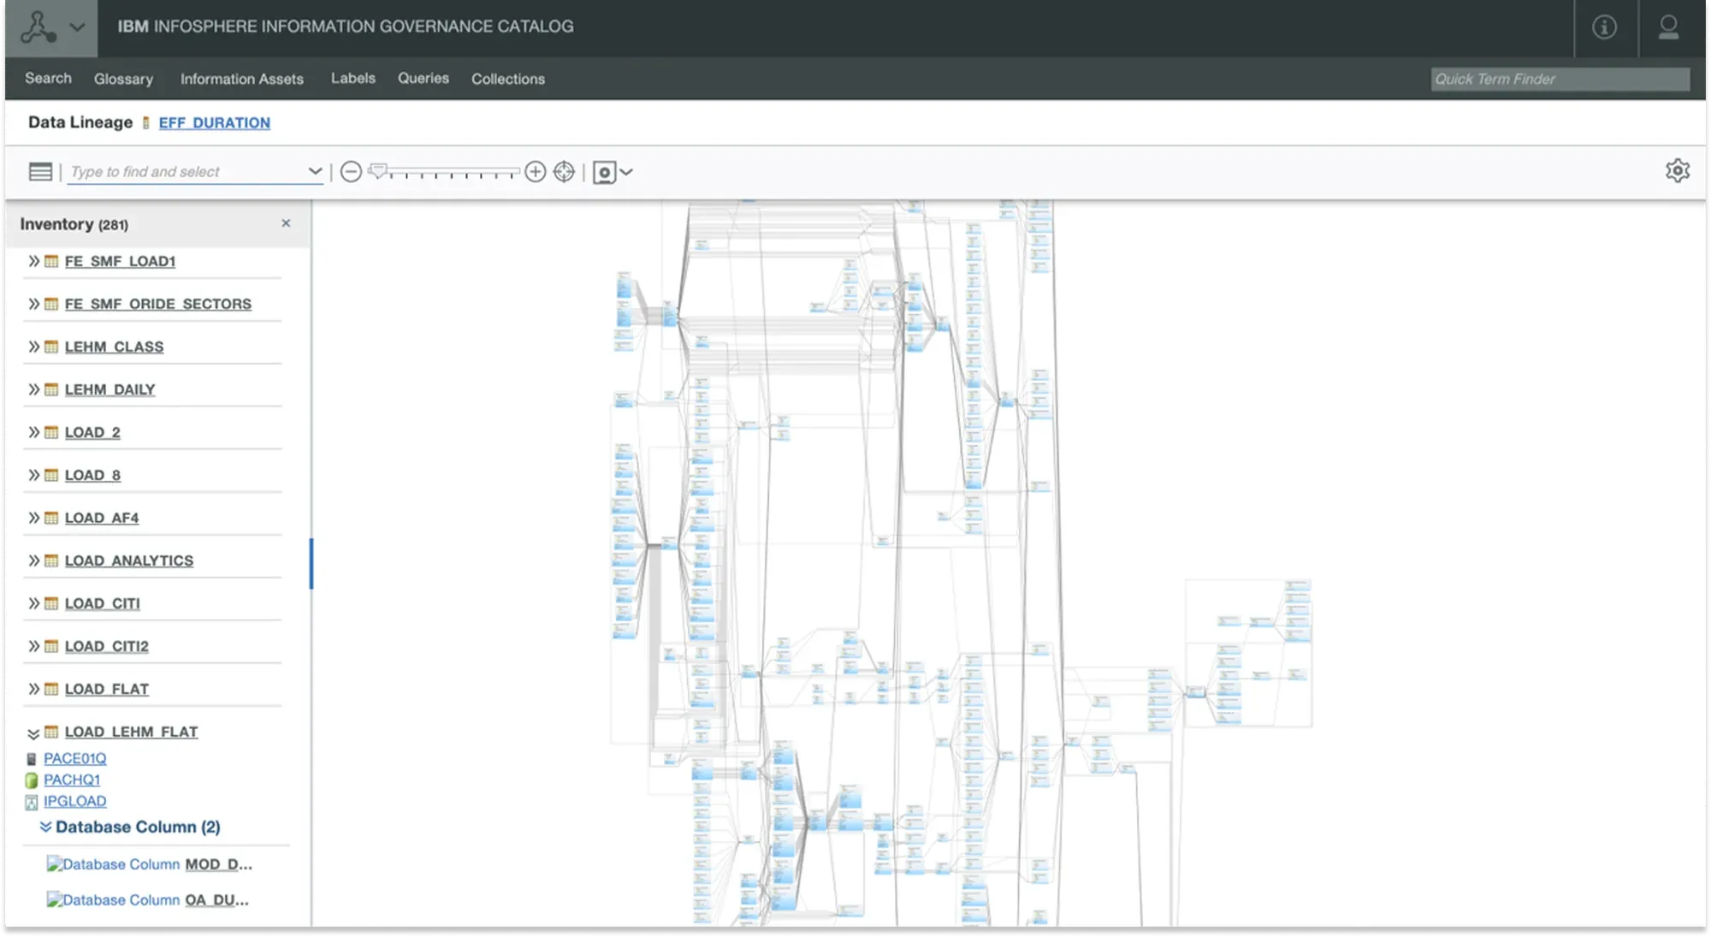Expand the FE_SMF_ORIDE_SECTORS row

pos(33,304)
